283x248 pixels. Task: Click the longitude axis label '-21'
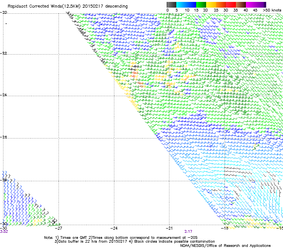[169, 228]
